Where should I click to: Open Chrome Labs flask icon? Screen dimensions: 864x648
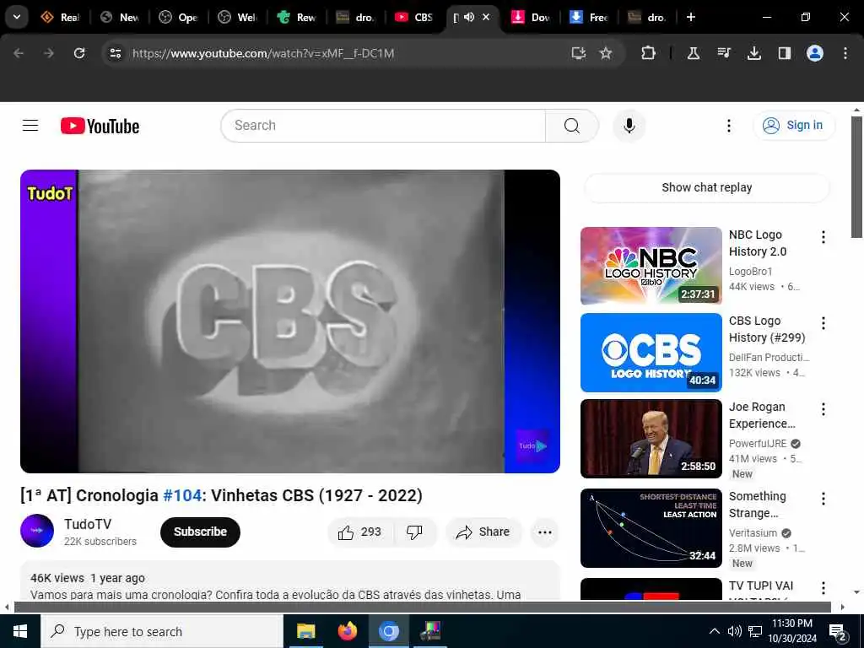click(694, 53)
